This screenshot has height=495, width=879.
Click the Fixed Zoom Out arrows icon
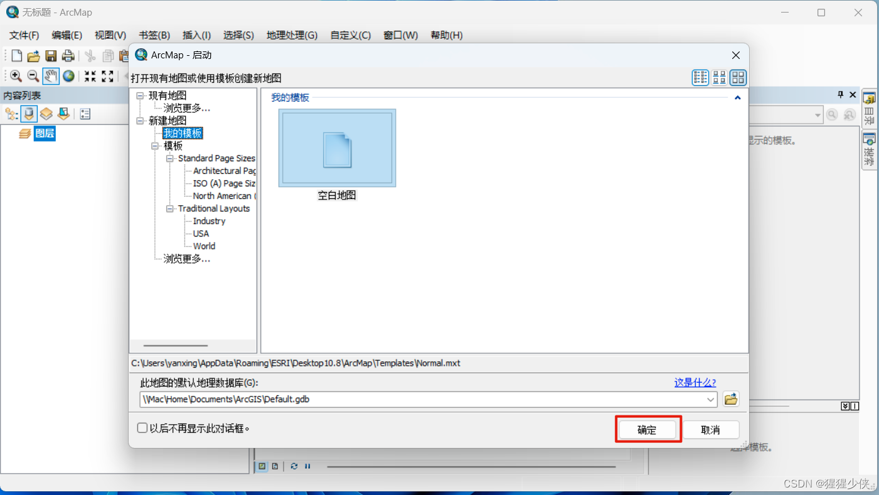click(108, 76)
